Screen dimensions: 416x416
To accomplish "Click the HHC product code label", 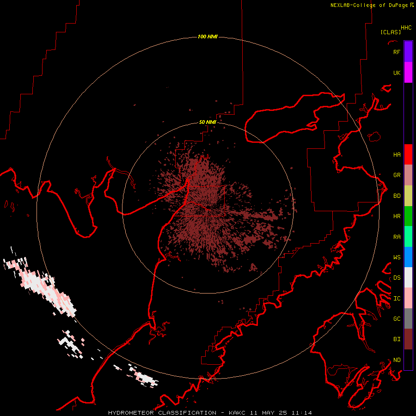I will click(x=406, y=28).
